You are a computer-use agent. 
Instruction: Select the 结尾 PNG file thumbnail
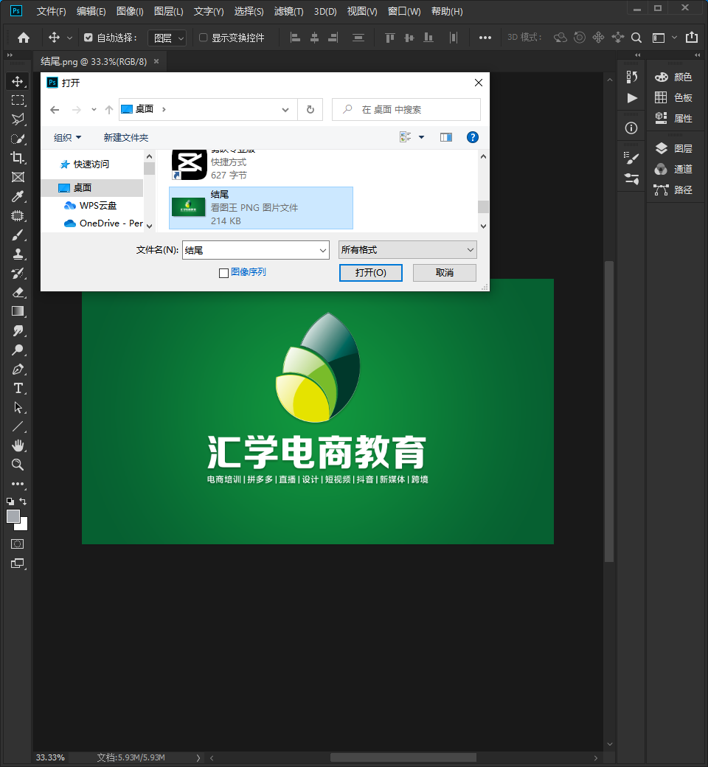188,207
